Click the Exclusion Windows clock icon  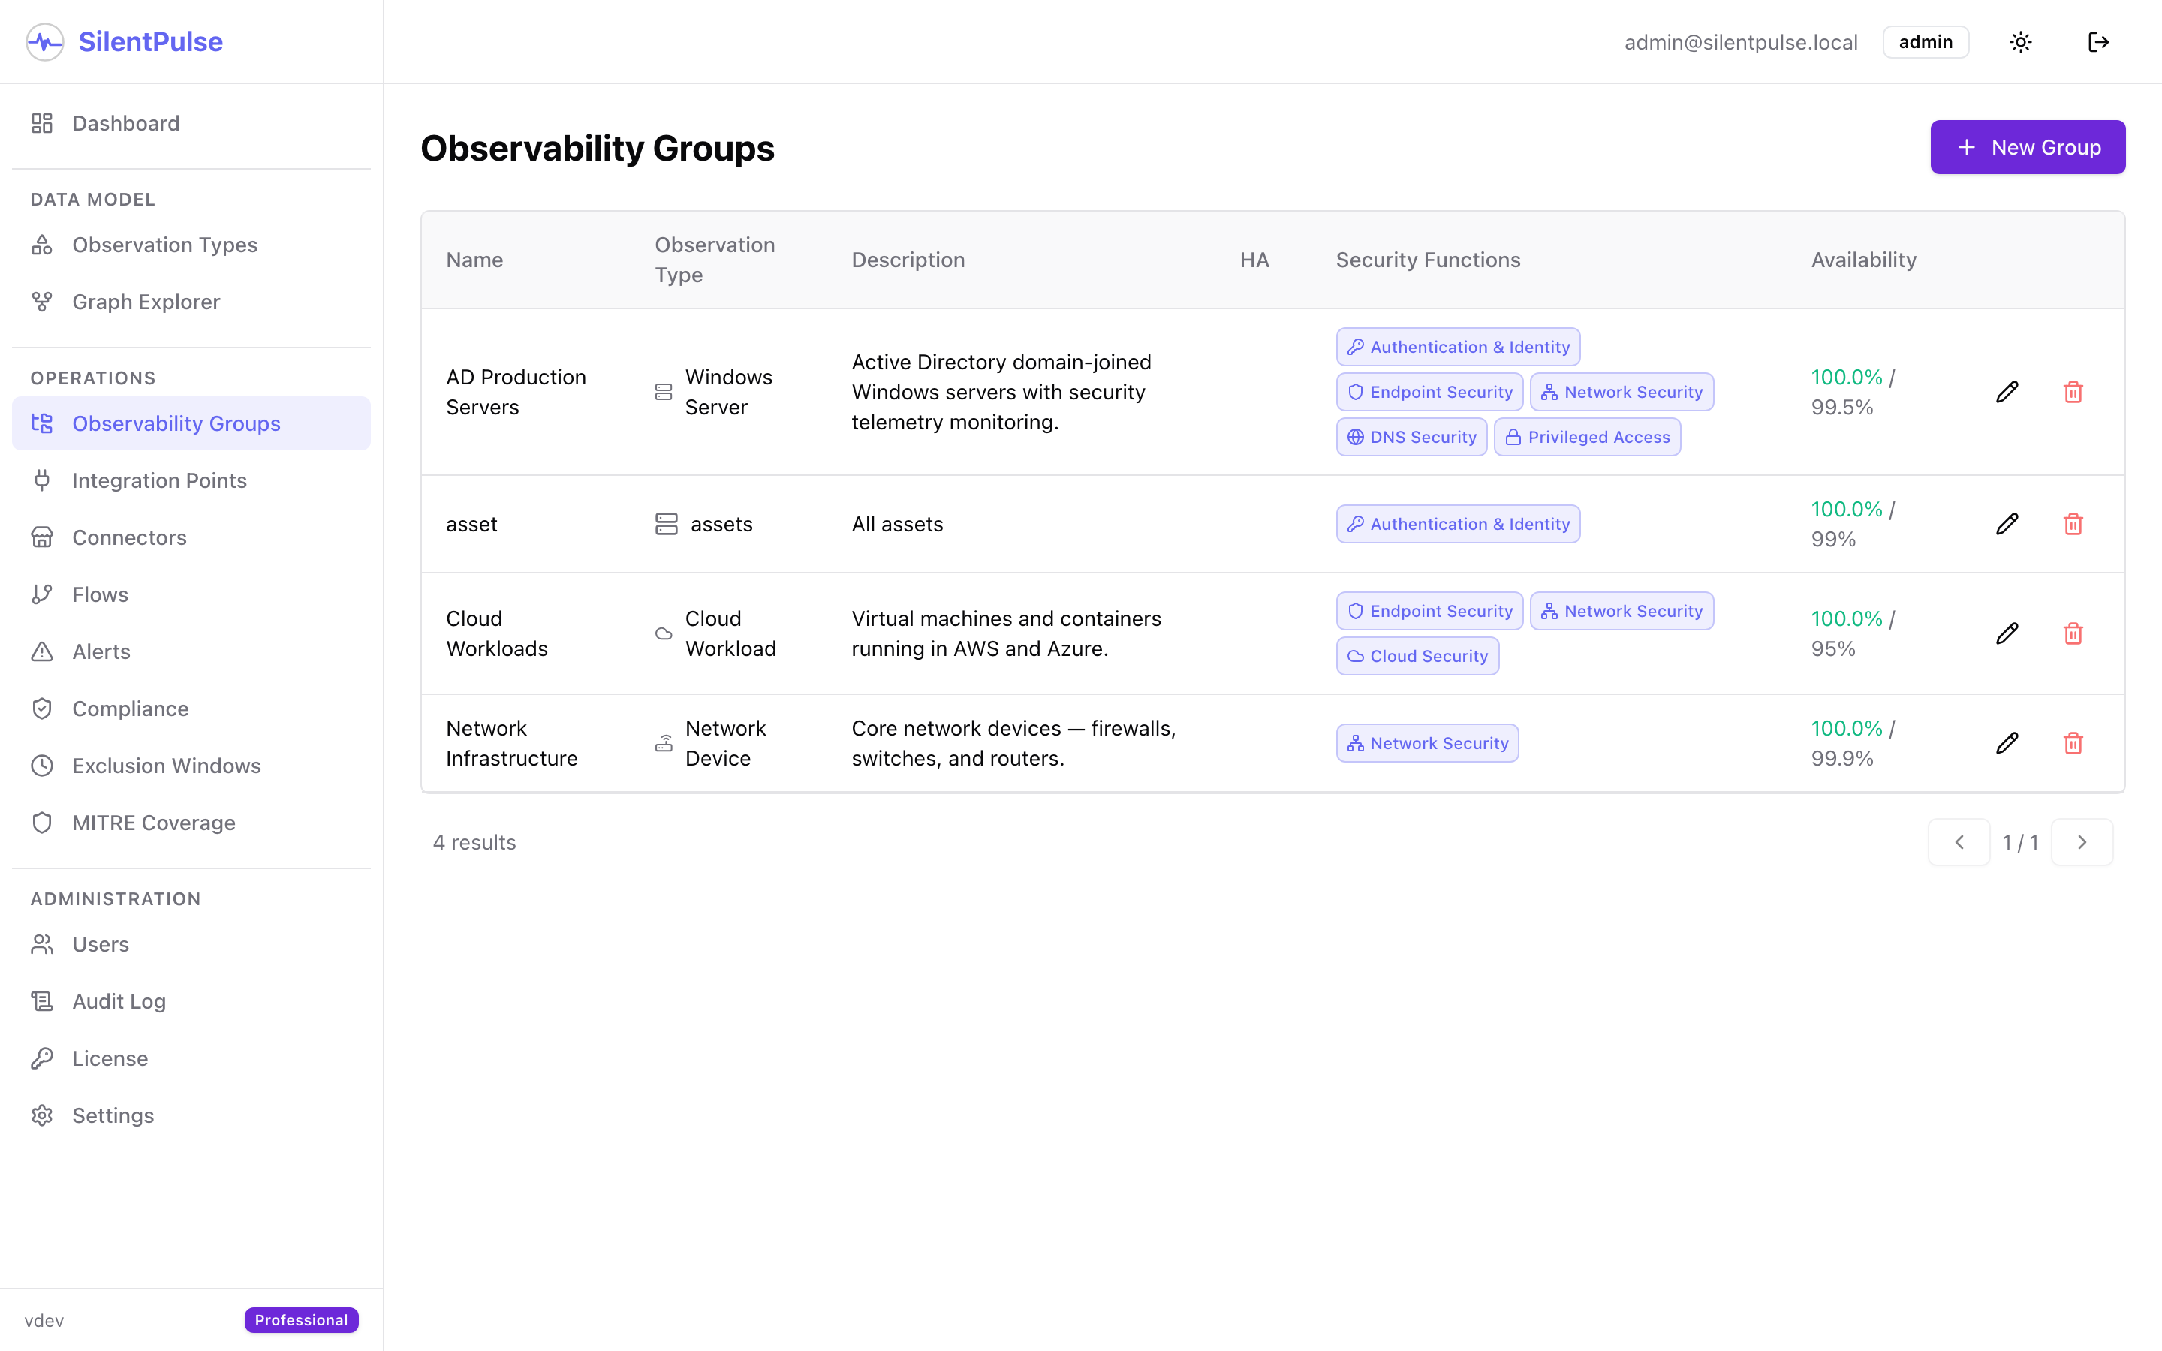(42, 766)
